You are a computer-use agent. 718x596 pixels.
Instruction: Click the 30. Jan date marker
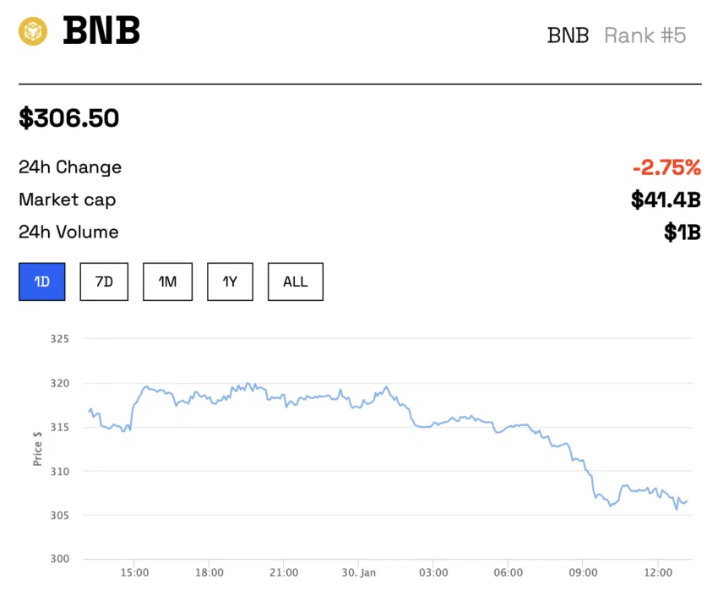pyautogui.click(x=358, y=572)
